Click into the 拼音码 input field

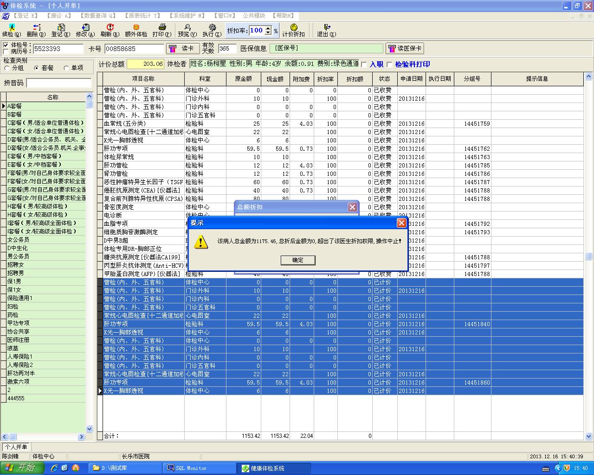coord(59,83)
